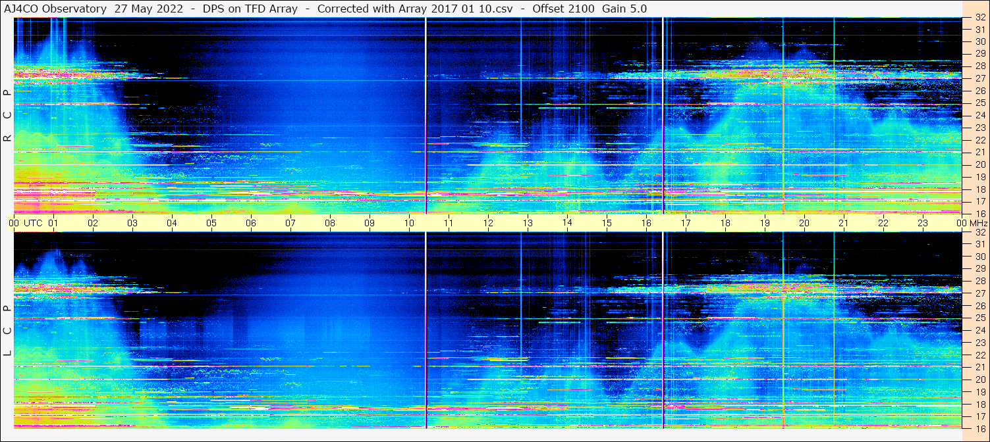Click the 20 hour time label

(804, 223)
